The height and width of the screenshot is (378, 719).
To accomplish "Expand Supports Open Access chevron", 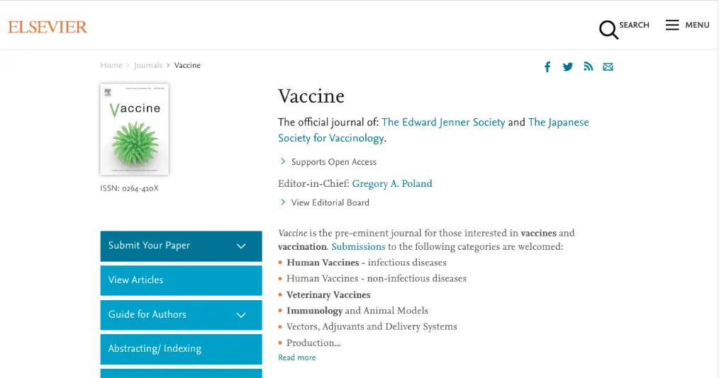I will point(283,161).
